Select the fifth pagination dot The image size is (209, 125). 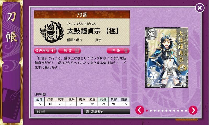[x=162, y=111]
